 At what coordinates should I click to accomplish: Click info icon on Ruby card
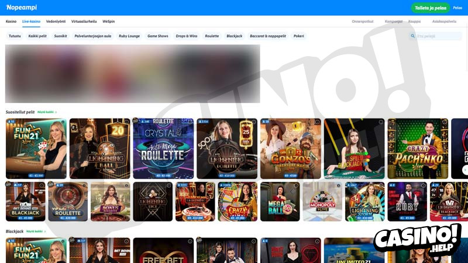tap(423, 185)
